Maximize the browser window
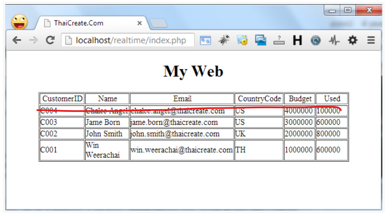The height and width of the screenshot is (217, 392). pyautogui.click(x=348, y=10)
